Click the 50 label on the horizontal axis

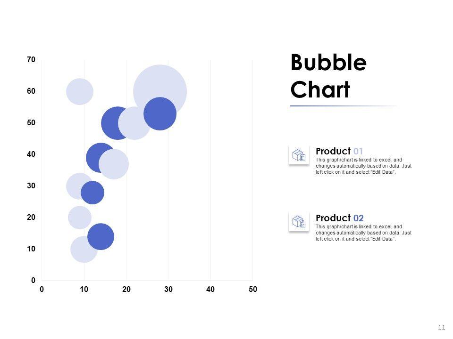coord(253,289)
